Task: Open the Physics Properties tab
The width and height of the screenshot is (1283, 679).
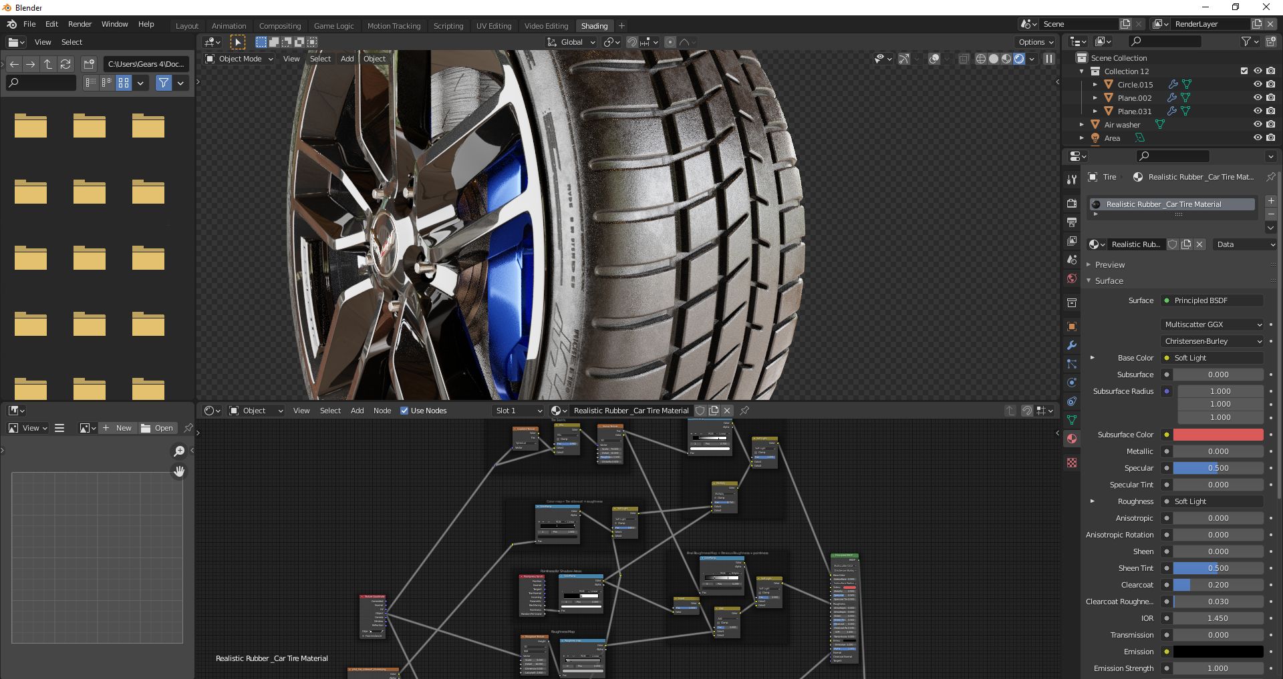Action: (x=1072, y=383)
